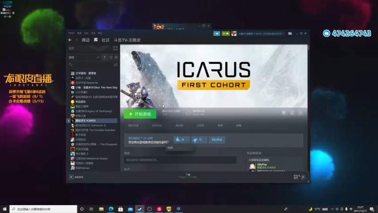Open Mail app from taskbar
This screenshot has height=213, width=378.
tap(130, 209)
